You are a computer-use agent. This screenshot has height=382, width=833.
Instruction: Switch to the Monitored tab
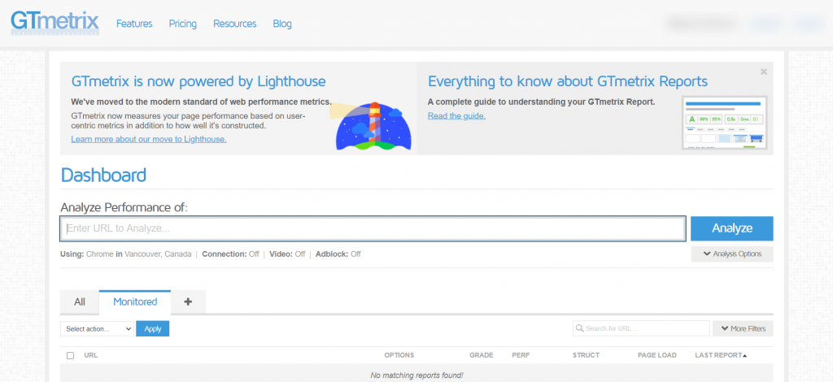click(135, 302)
